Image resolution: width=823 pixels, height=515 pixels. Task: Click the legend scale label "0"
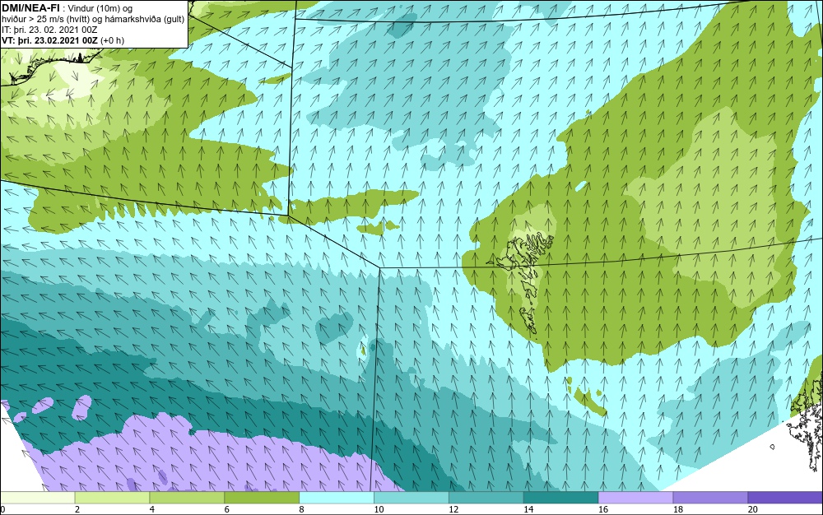click(2, 509)
